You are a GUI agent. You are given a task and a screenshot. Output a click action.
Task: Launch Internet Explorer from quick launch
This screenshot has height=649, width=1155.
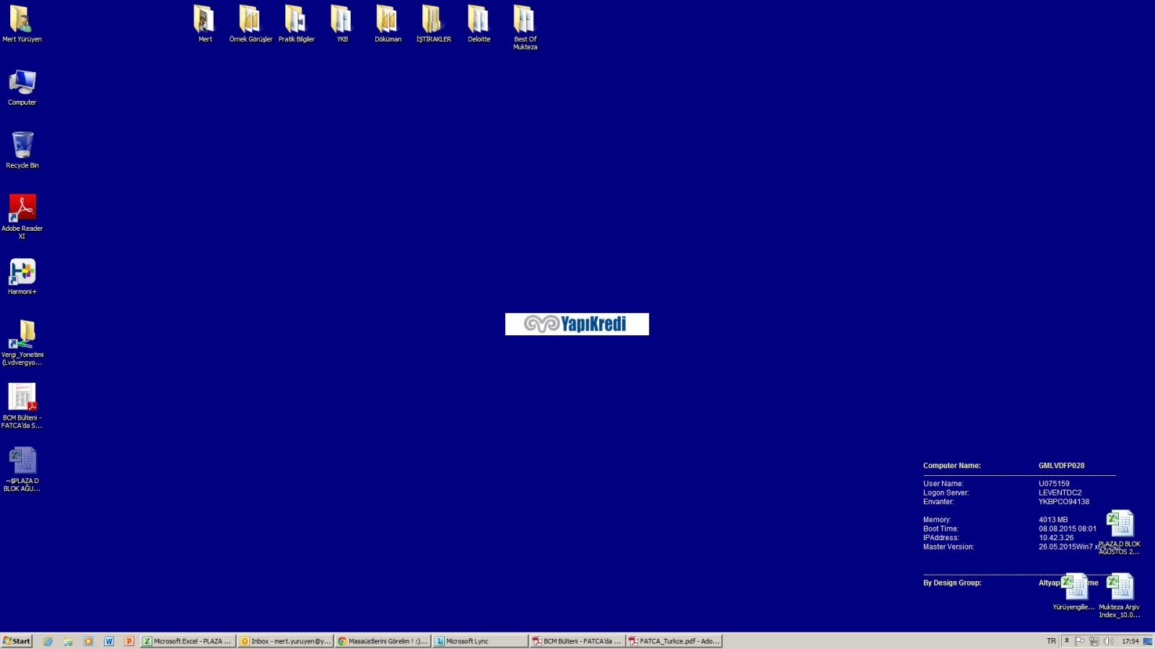[48, 641]
